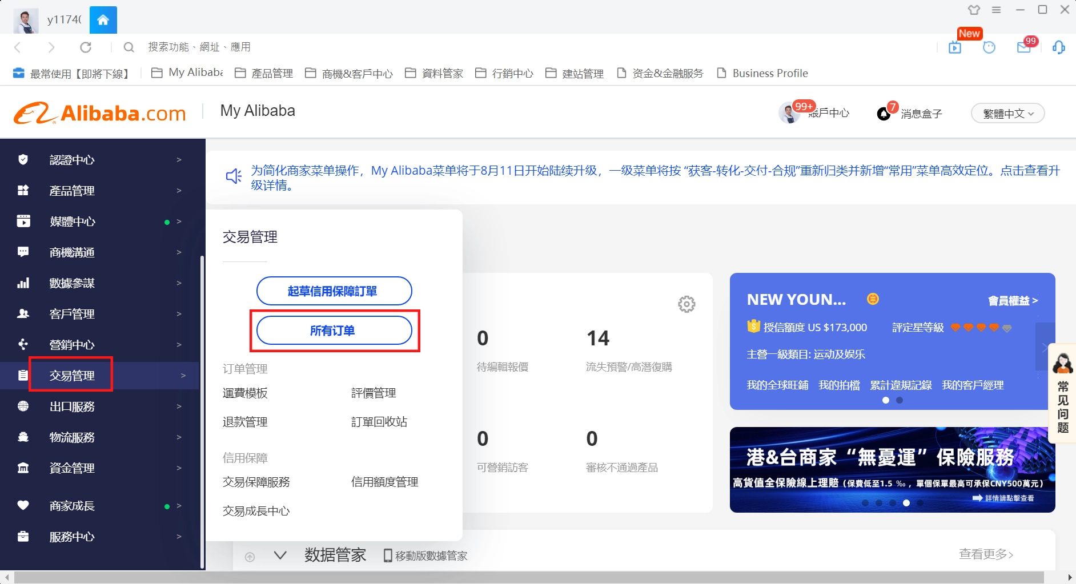Click the horizontal scrollbar right arrow

coord(1070,577)
